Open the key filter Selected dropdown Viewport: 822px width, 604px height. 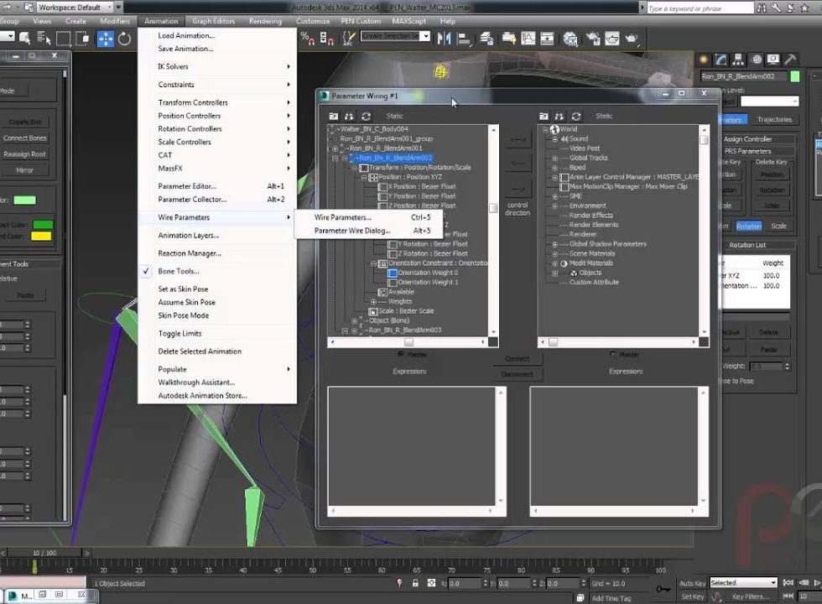tap(743, 582)
